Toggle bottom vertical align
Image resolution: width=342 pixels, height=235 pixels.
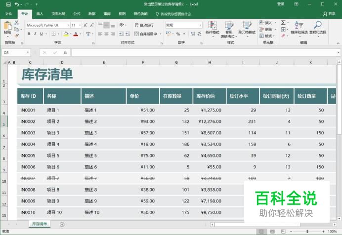[113, 26]
